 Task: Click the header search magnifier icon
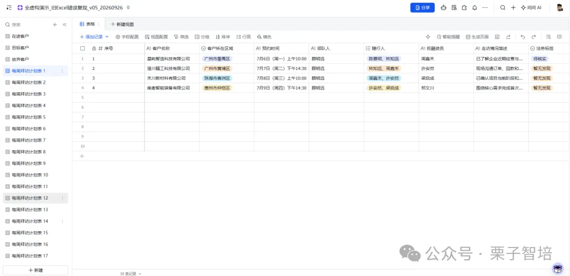coord(503,7)
